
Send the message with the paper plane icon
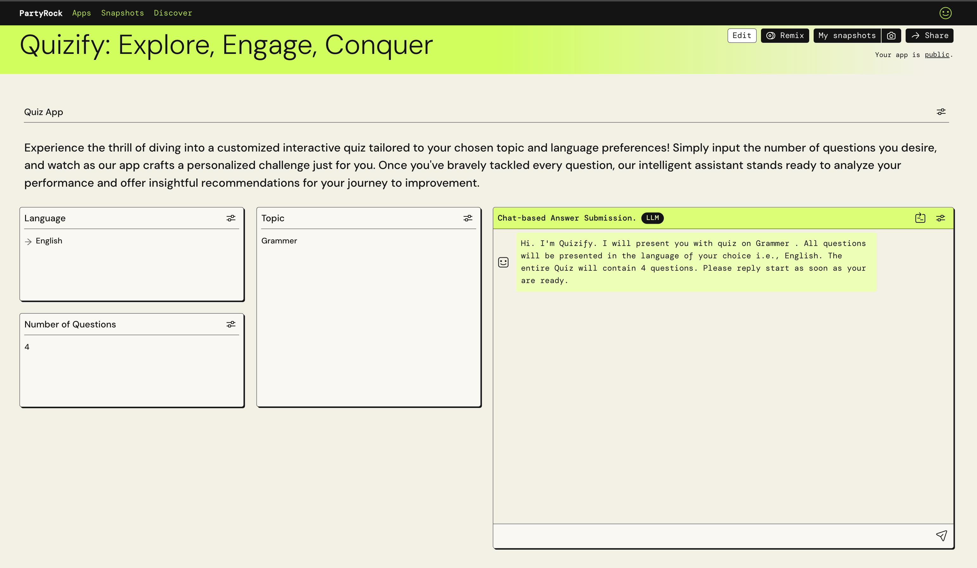point(941,535)
